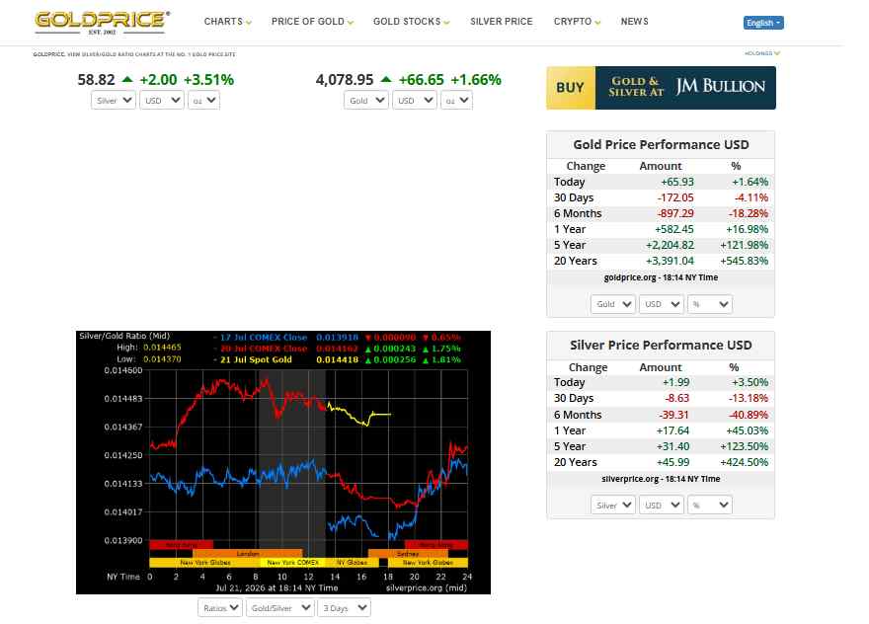Click the goldprice.org - 18:14 NY Time caption
This screenshot has height=624, width=869.
661,277
